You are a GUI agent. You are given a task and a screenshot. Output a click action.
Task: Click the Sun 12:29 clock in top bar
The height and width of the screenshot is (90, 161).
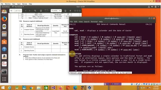tap(80, 7)
